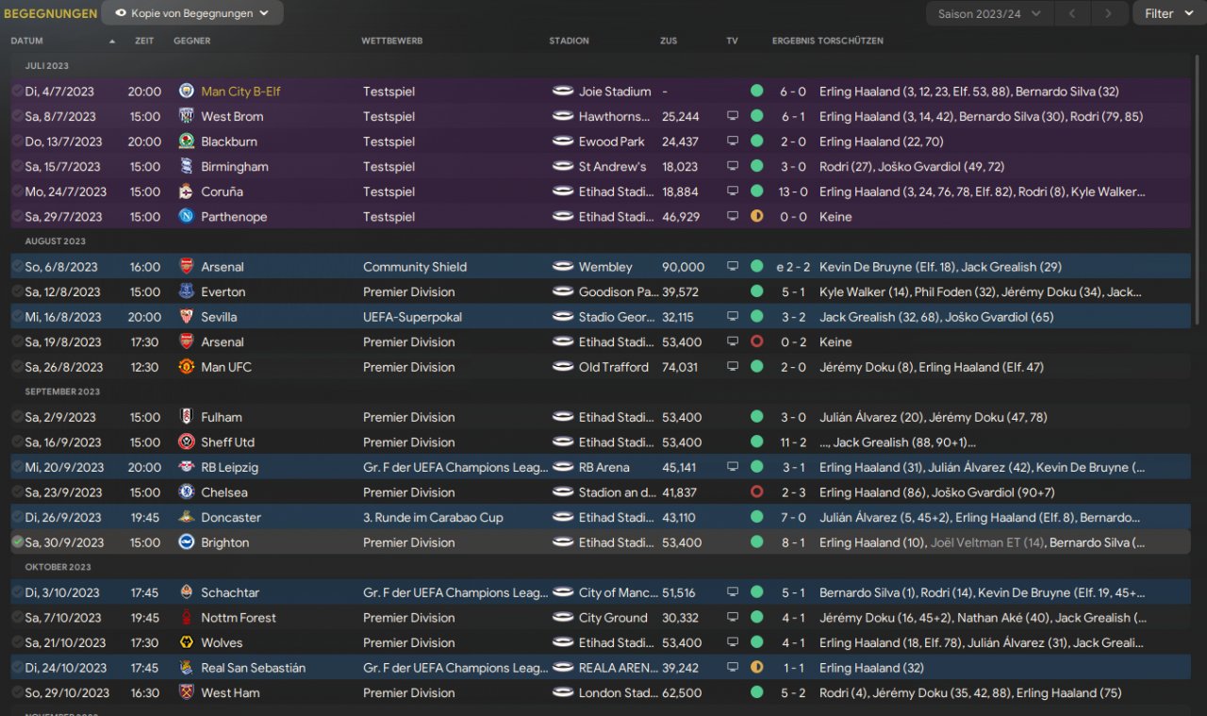Toggle the checkmark for Di, 3/10/2023 fixture
Viewport: 1207px width, 716px height.
click(x=17, y=592)
